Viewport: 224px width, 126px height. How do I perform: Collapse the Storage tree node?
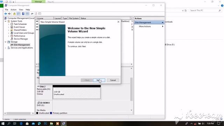(6, 42)
